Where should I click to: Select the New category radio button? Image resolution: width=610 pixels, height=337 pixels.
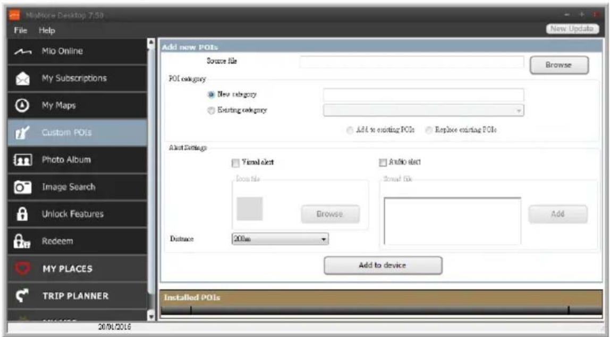tap(211, 94)
